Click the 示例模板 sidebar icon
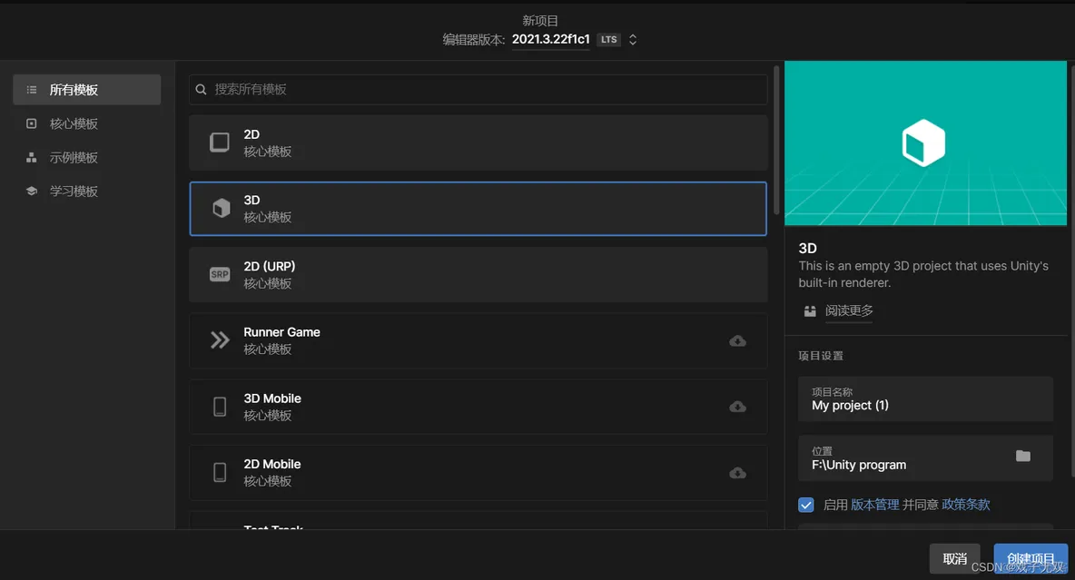 coord(32,158)
